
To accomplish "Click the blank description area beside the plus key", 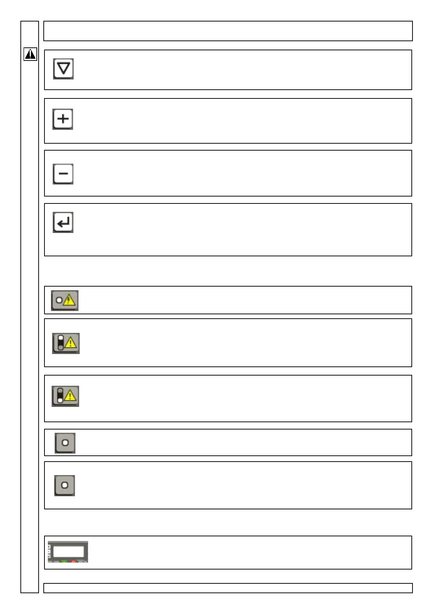I will coord(241,121).
